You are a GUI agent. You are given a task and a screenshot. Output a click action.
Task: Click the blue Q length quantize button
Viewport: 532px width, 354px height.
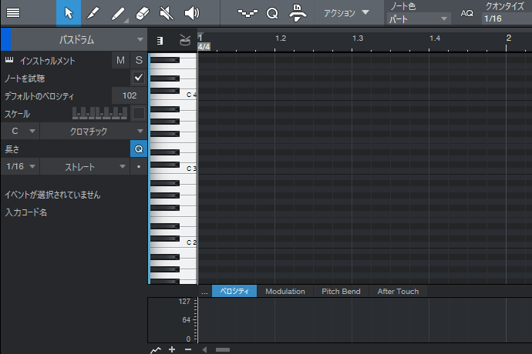click(x=139, y=149)
